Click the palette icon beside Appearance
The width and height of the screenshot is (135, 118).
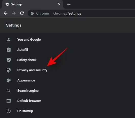[x=9, y=80]
